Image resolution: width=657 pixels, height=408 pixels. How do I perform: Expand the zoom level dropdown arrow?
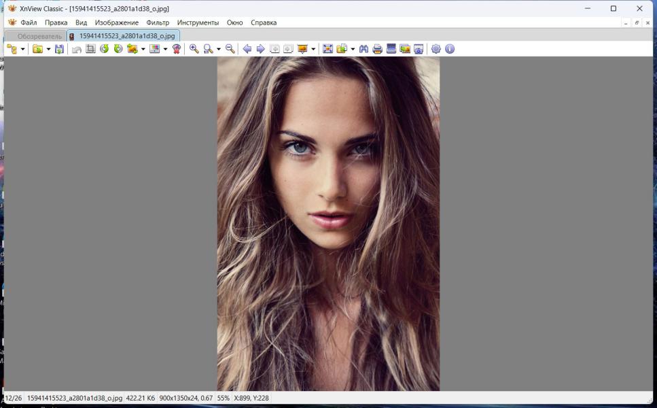coord(218,49)
